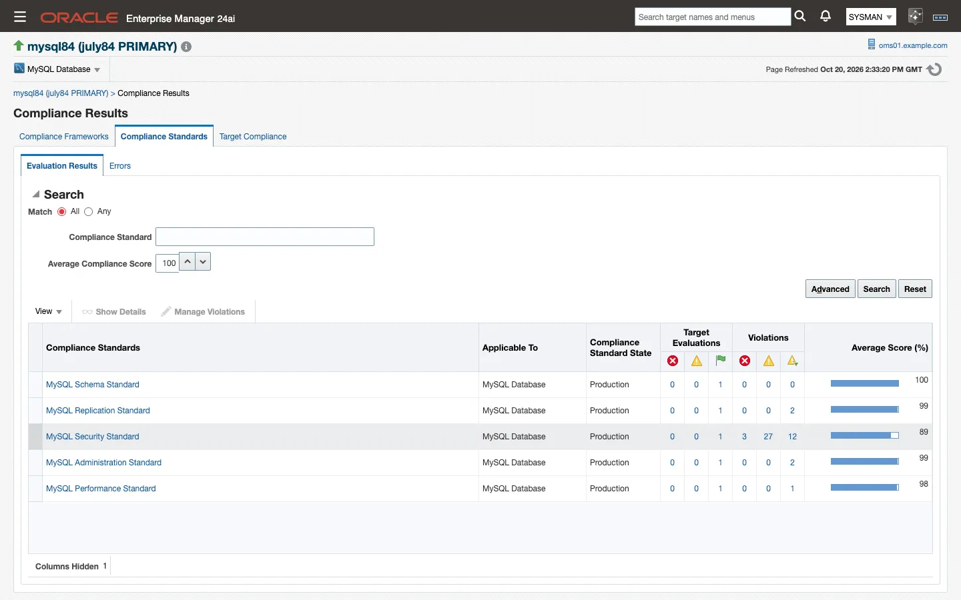This screenshot has width=961, height=600.
Task: Click the target up status green arrow
Action: 19,45
